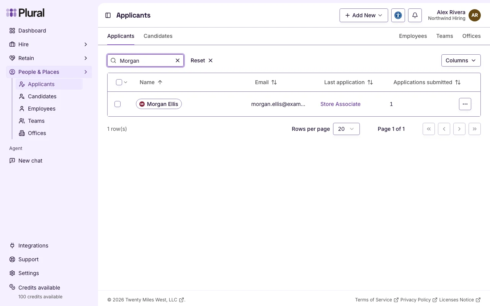Expand the Retain menu
This screenshot has width=490, height=306.
[49, 58]
